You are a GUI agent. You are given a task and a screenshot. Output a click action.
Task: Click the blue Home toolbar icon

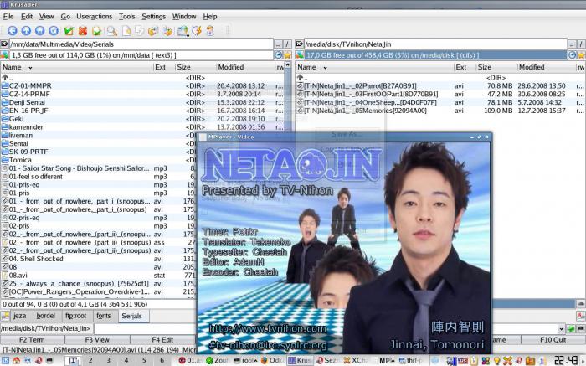(40, 31)
